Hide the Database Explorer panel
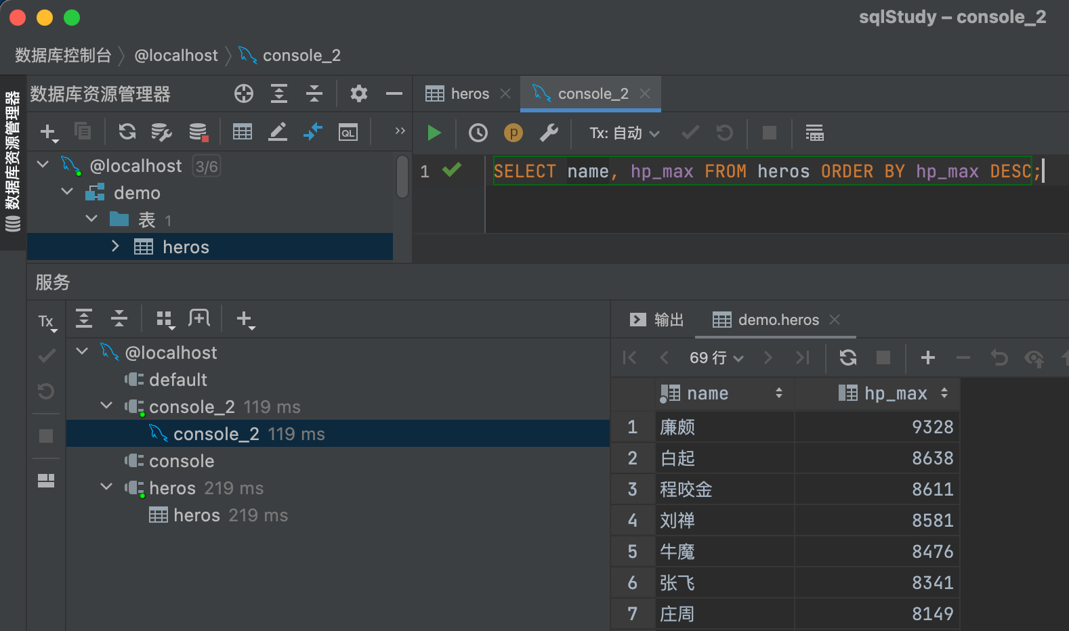Screen dimensions: 1069x631 click(x=394, y=93)
